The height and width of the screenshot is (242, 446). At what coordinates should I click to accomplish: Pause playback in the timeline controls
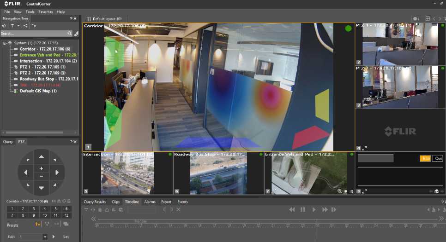[303, 210]
